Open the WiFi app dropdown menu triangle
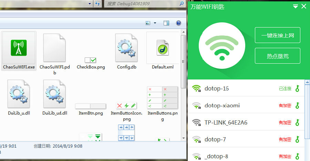 click(296, 7)
